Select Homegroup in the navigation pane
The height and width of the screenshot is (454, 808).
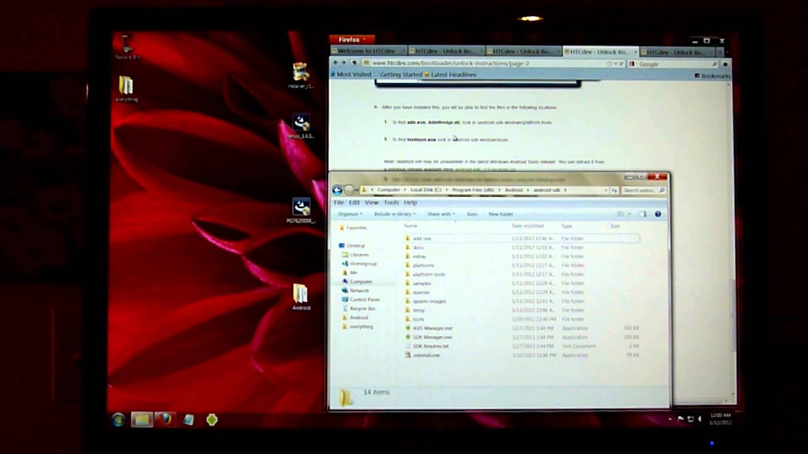click(359, 264)
